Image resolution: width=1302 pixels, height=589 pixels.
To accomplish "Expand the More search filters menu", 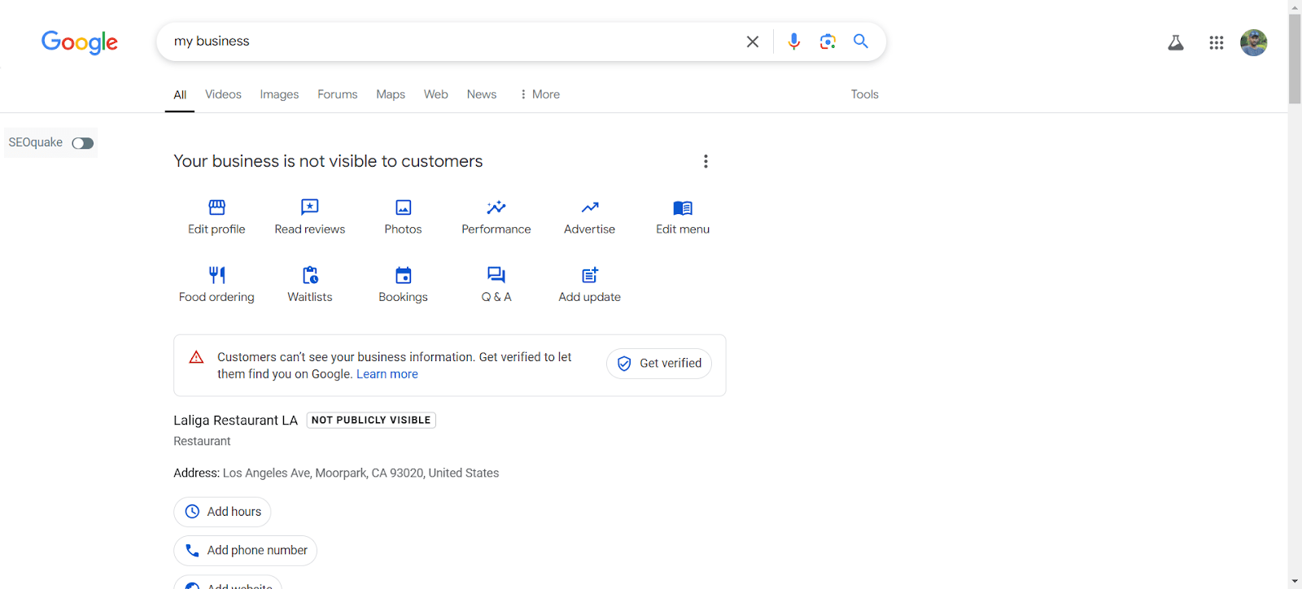I will coord(540,94).
